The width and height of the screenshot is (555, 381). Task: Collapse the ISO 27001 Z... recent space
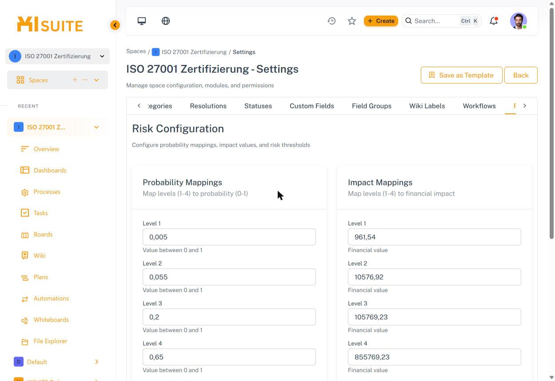point(96,127)
